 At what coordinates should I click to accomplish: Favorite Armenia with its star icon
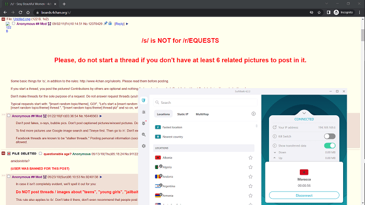pyautogui.click(x=250, y=196)
